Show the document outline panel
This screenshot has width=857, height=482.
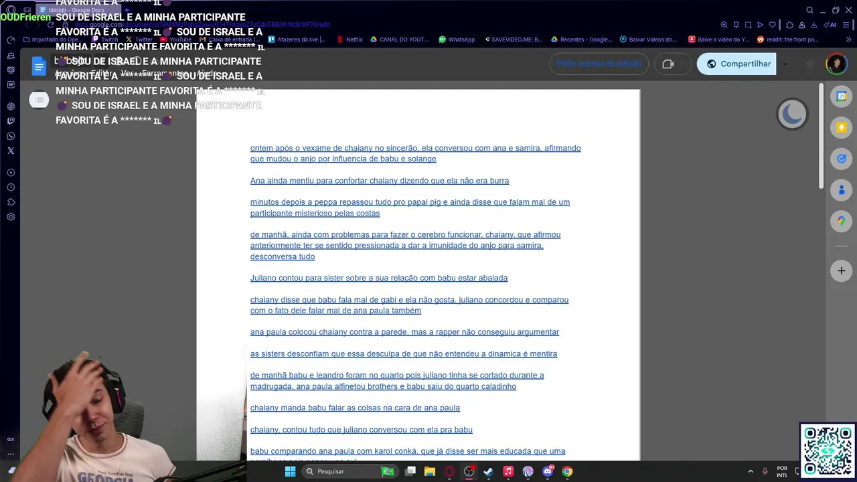(39, 100)
